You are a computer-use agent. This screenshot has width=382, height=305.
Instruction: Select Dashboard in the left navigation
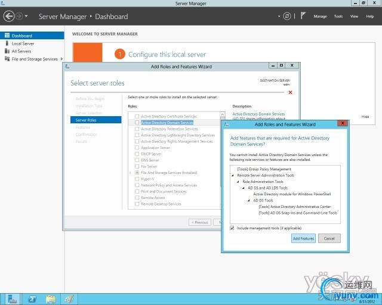(x=32, y=36)
